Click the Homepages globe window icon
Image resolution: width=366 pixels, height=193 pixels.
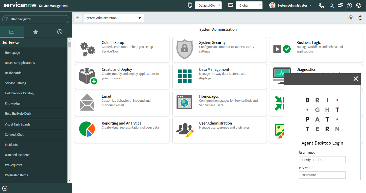tap(184, 102)
